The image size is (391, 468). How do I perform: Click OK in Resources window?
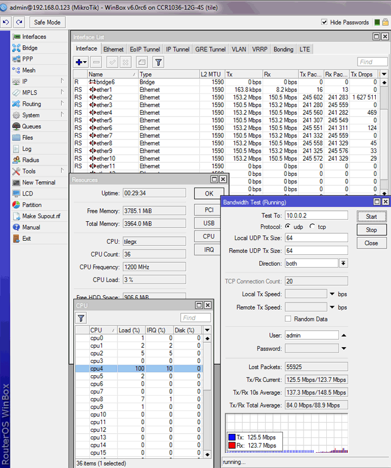(x=209, y=194)
